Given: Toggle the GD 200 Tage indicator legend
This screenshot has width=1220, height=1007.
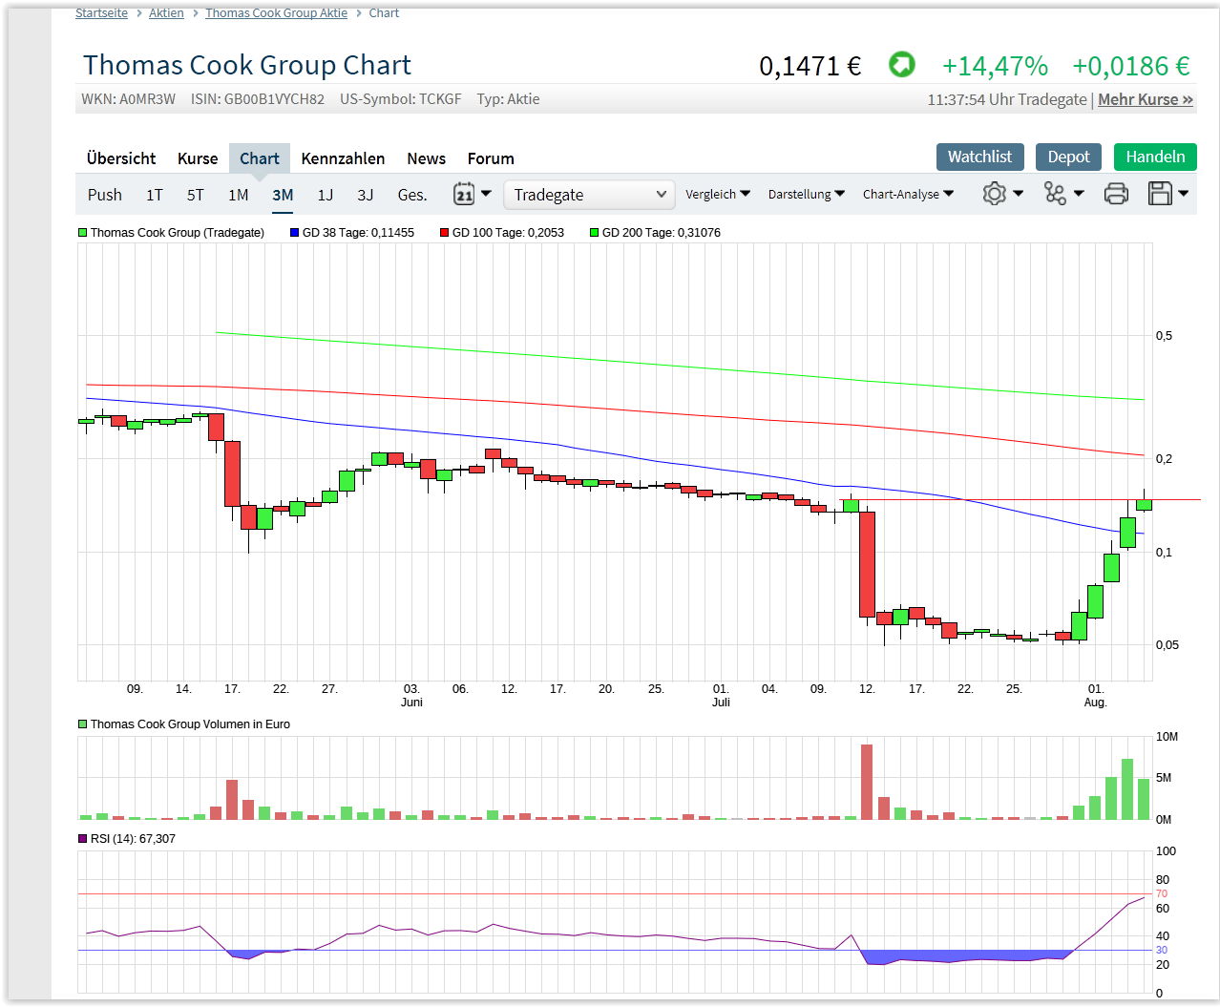Looking at the screenshot, I should coord(595,232).
